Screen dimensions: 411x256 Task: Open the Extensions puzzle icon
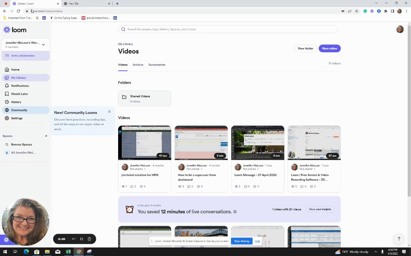[x=386, y=11]
